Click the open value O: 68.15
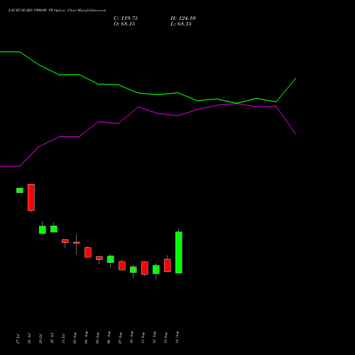The height and width of the screenshot is (355, 355). tap(124, 24)
